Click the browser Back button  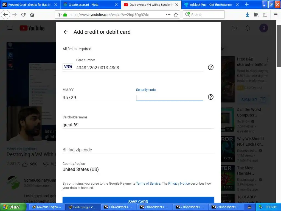click(5, 15)
